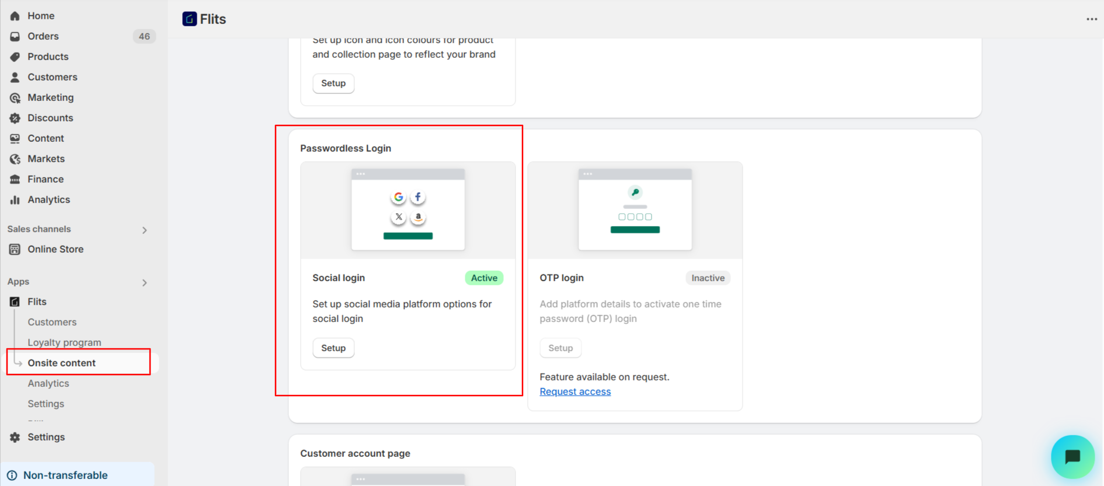Click the Settings gear icon
Image resolution: width=1104 pixels, height=486 pixels.
pyautogui.click(x=15, y=437)
